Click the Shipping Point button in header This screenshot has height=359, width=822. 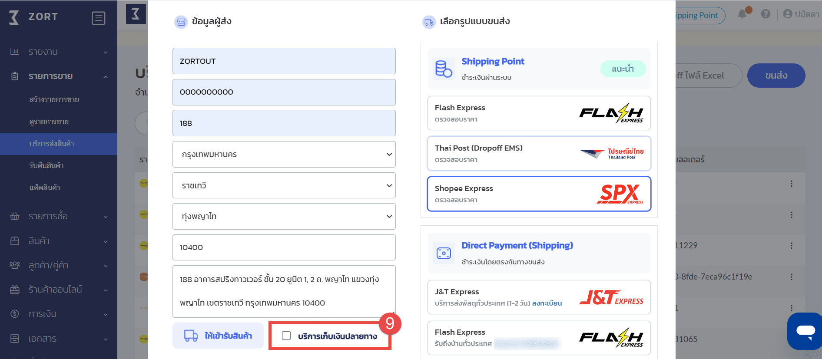click(700, 16)
